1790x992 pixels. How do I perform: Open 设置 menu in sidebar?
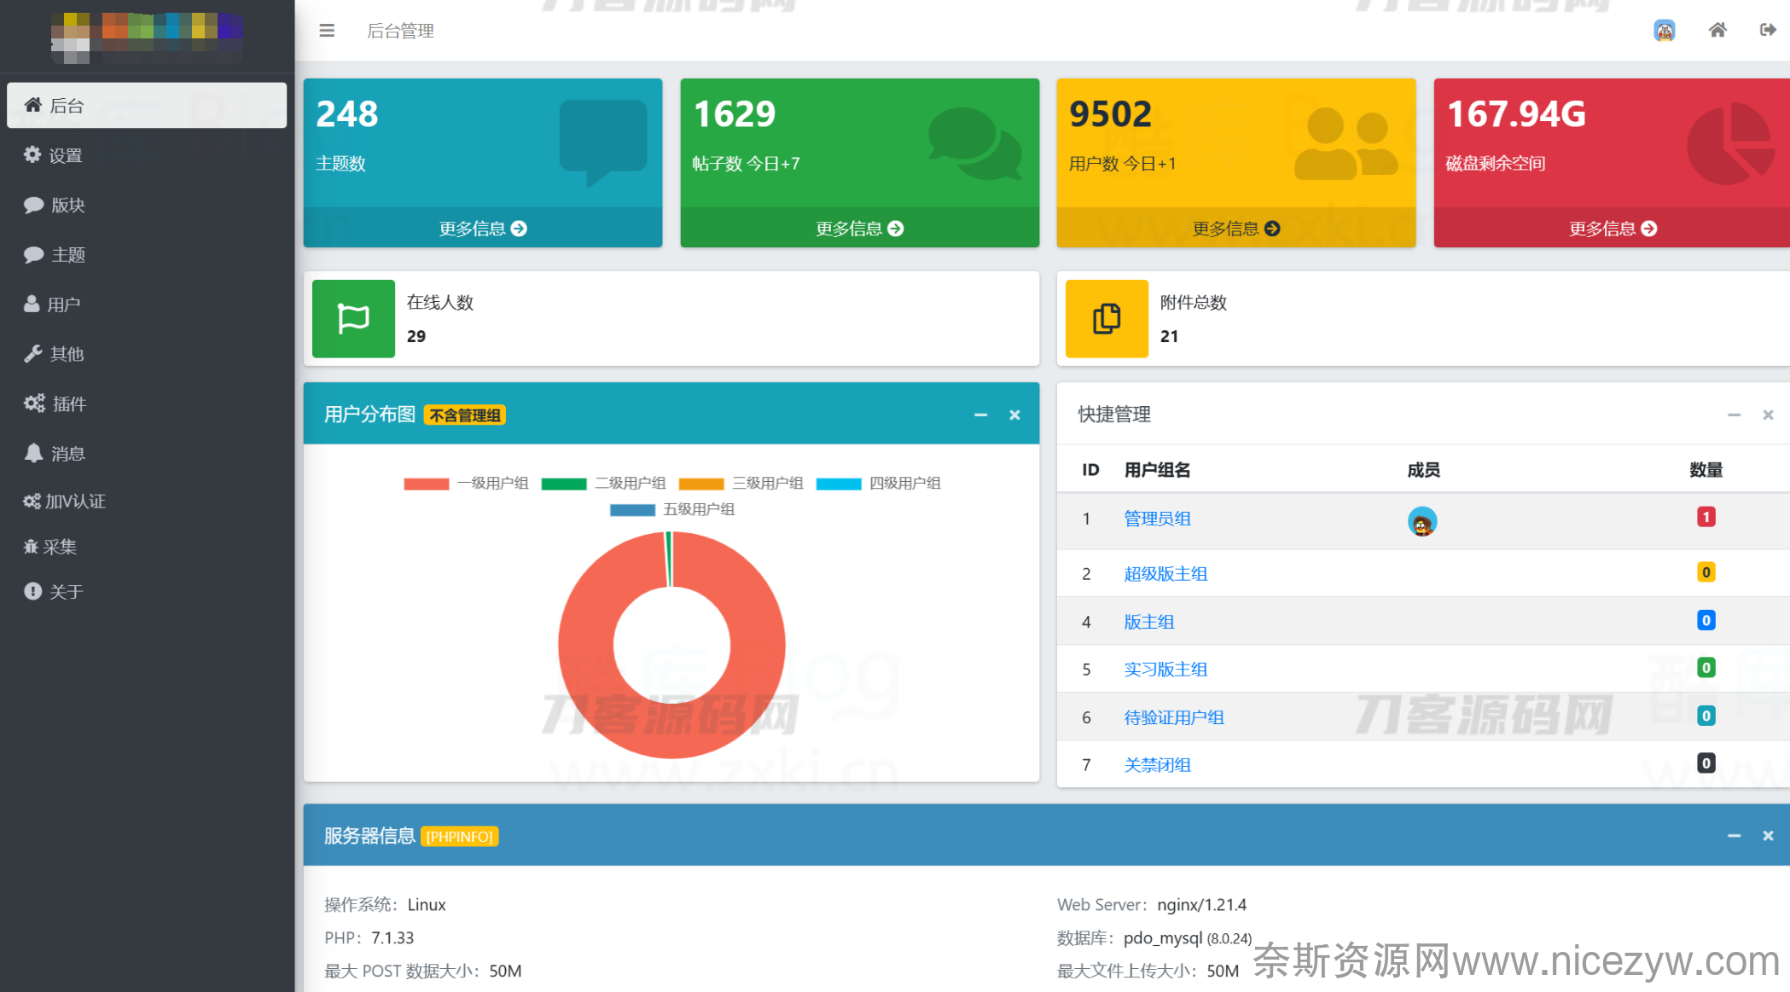[x=147, y=155]
